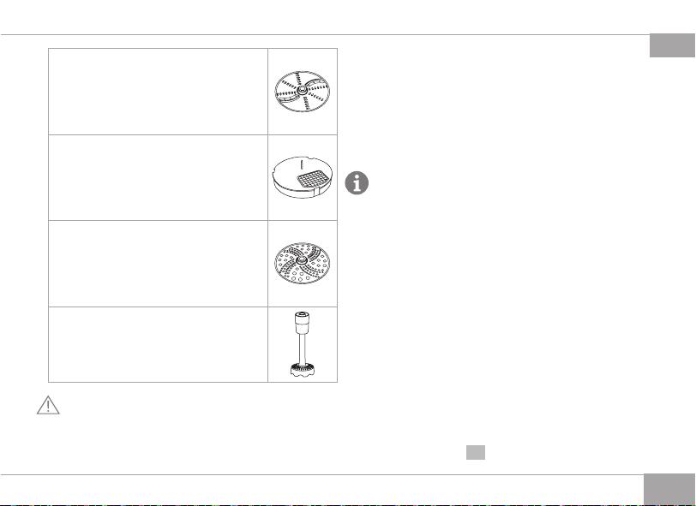Click the empty cell beside the grating disc
The height and width of the screenshot is (506, 696).
pos(158,264)
